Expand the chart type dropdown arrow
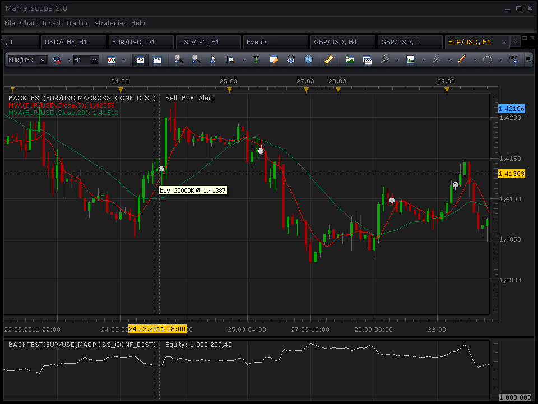Screen dimensions: 538x404 [124, 60]
